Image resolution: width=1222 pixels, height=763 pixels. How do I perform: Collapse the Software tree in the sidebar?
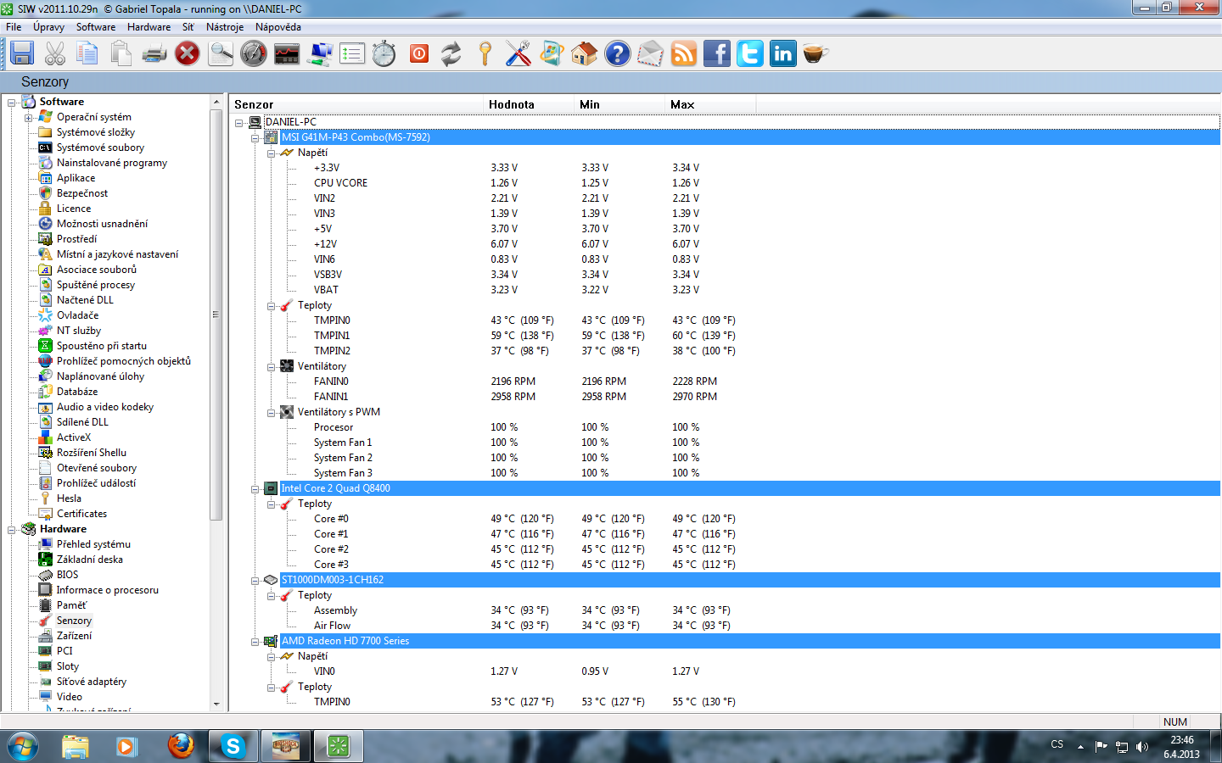coord(12,103)
